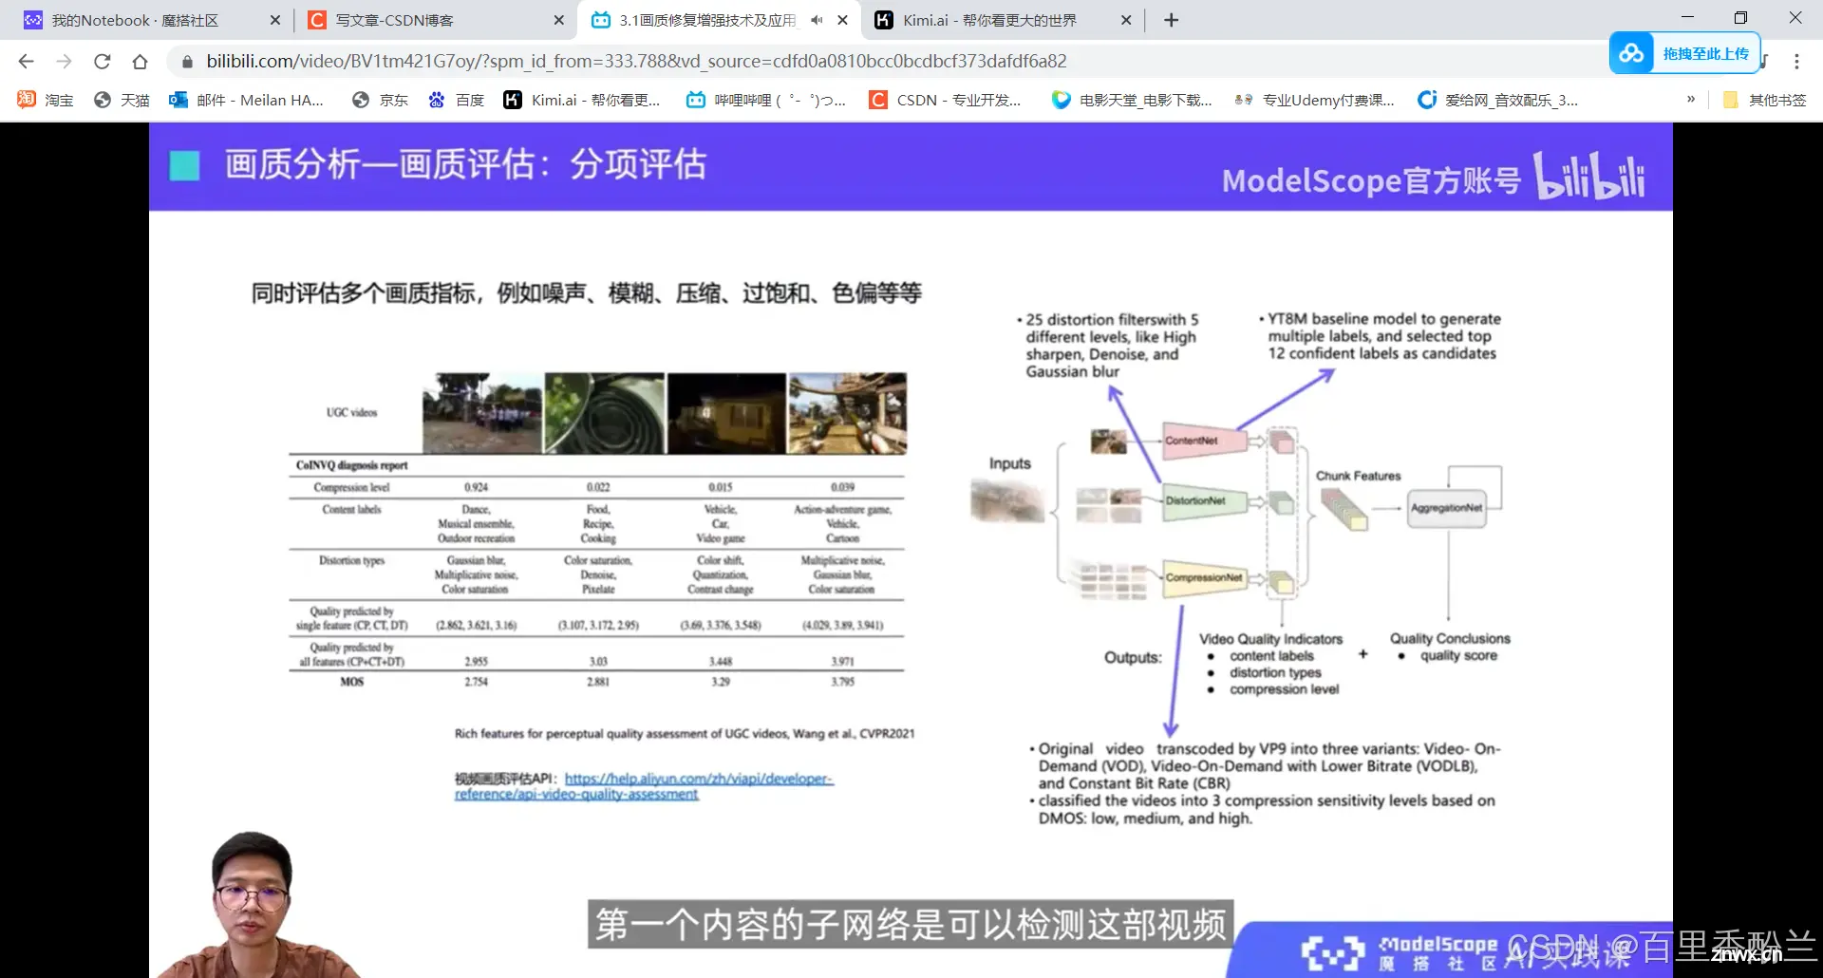Close the Kimi.ai tab
This screenshot has width=1823, height=978.
tap(1126, 20)
